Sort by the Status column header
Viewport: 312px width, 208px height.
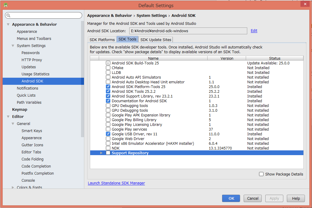tap(275, 58)
